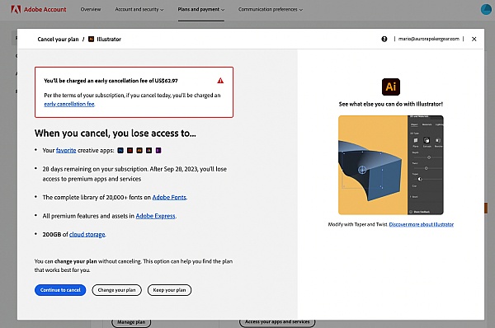Open the Adobe Express link
Viewport: 495px width, 328px height.
pos(155,216)
